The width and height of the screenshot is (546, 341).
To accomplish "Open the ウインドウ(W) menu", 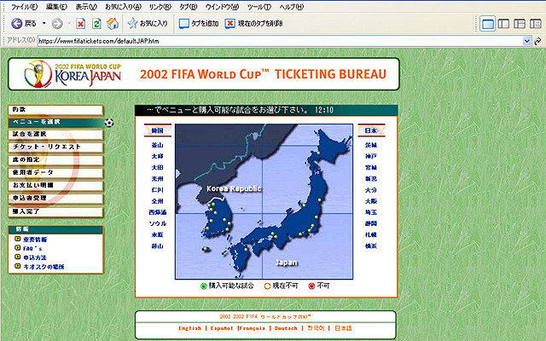I will point(222,7).
